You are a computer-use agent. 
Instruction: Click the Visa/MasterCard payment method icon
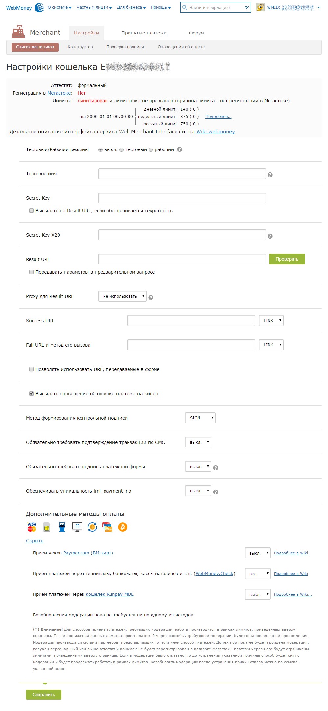(32, 527)
